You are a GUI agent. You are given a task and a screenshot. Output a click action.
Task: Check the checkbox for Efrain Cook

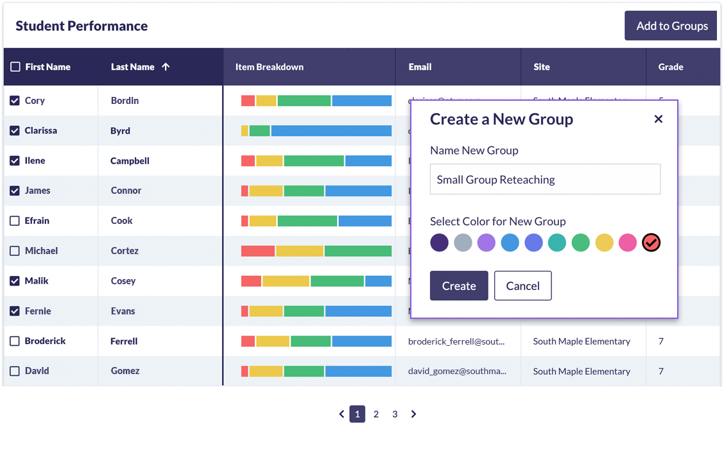click(13, 220)
